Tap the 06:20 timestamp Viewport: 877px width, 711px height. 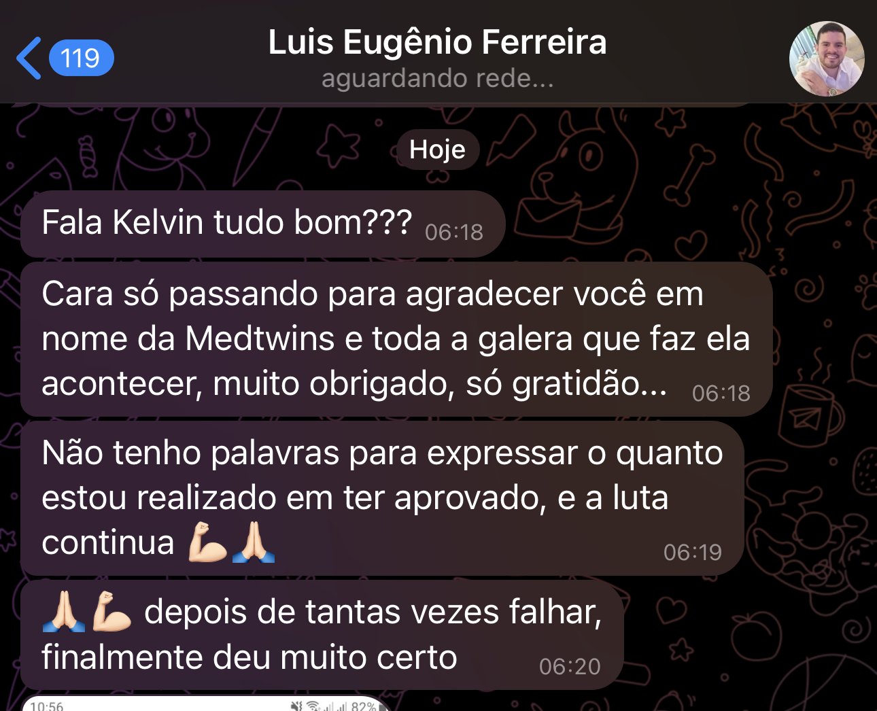pyautogui.click(x=570, y=666)
